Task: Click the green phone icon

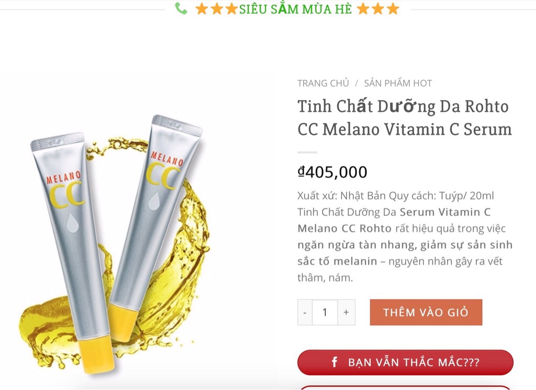Action: 181,8
